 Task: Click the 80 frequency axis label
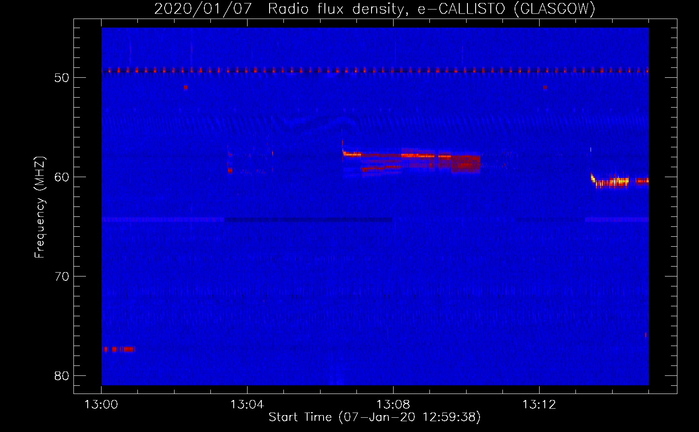point(62,375)
